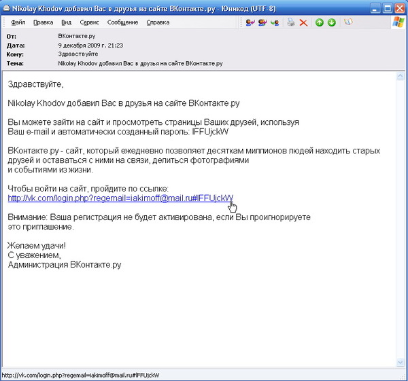Open the Вид menu
Screen dimensions: 408x381
click(x=67, y=22)
